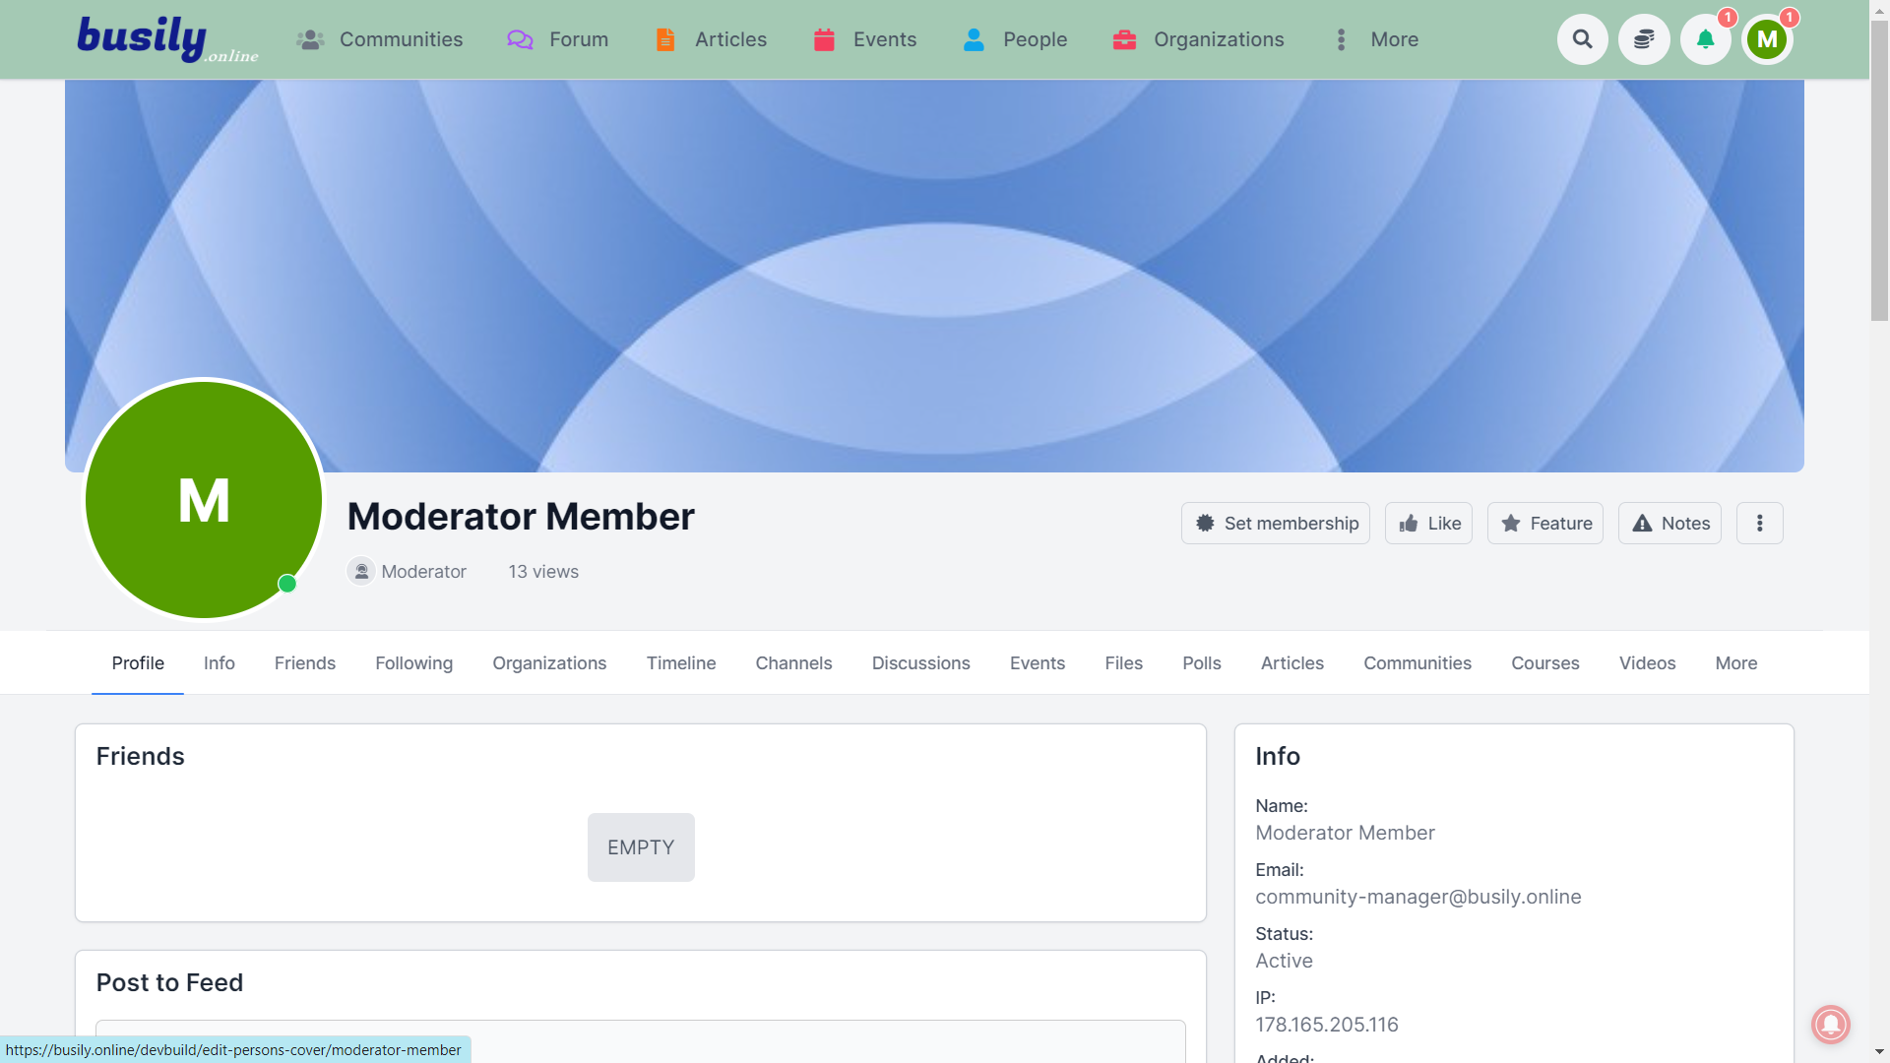Click the red chat bubble widget
1890x1063 pixels.
(x=1830, y=1024)
